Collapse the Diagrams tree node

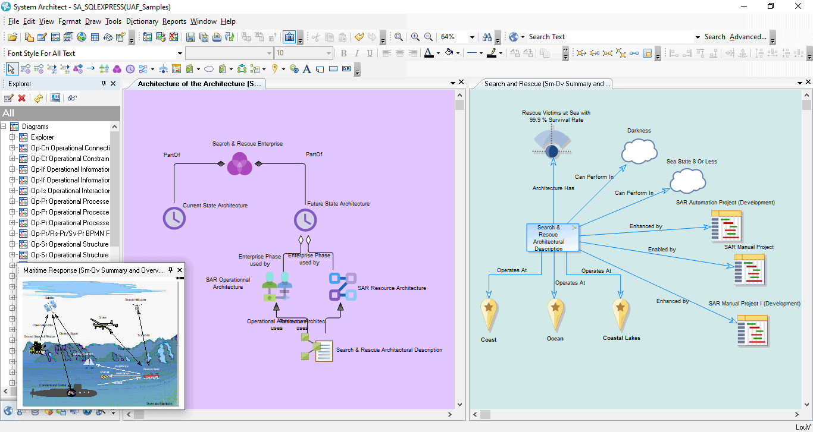(4, 127)
